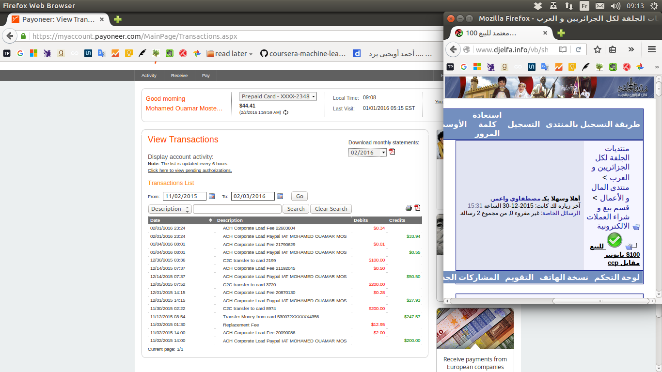Open the Fr keyboard layout indicator
662x372 pixels.
[584, 6]
